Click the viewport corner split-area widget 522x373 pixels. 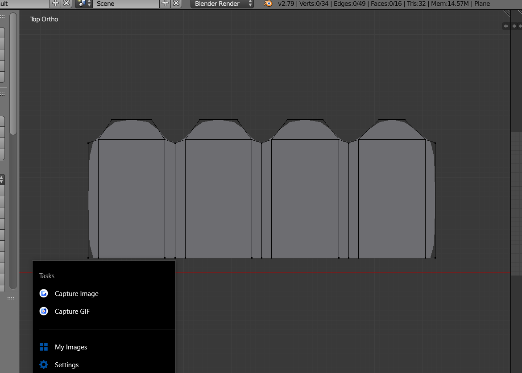(x=507, y=13)
